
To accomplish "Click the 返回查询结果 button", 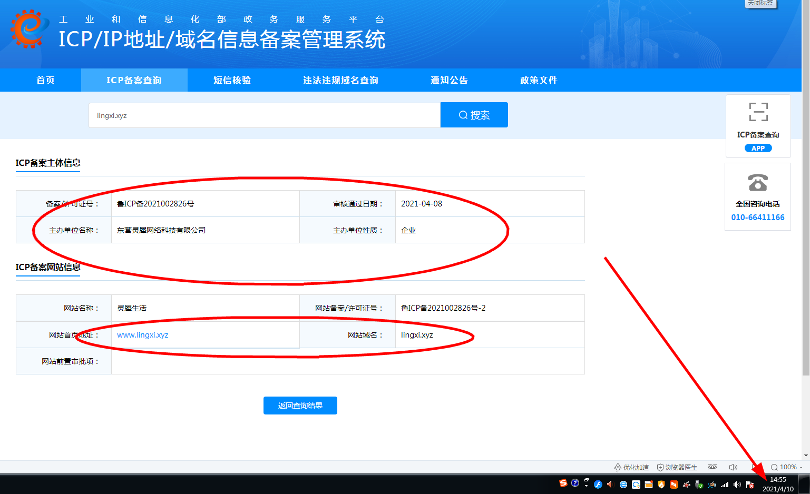I will [x=300, y=406].
